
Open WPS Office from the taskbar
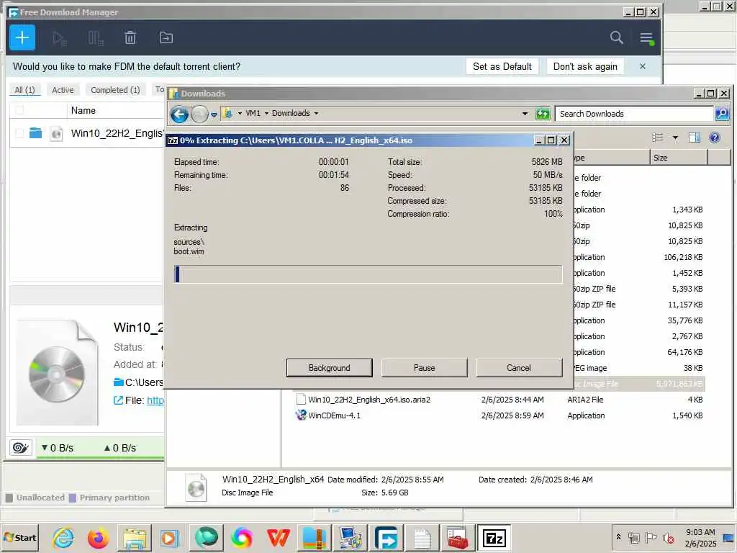pyautogui.click(x=279, y=537)
